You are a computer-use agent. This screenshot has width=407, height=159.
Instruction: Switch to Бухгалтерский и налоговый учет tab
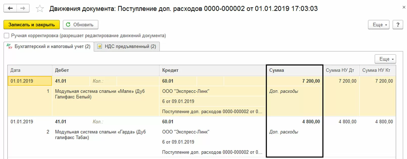coord(52,46)
